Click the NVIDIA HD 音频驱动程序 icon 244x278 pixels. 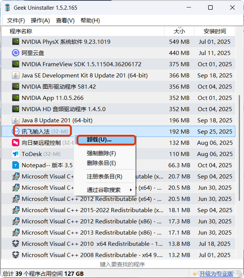click(16, 109)
